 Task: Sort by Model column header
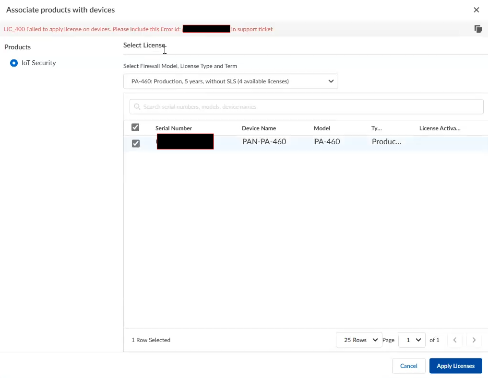click(322, 128)
